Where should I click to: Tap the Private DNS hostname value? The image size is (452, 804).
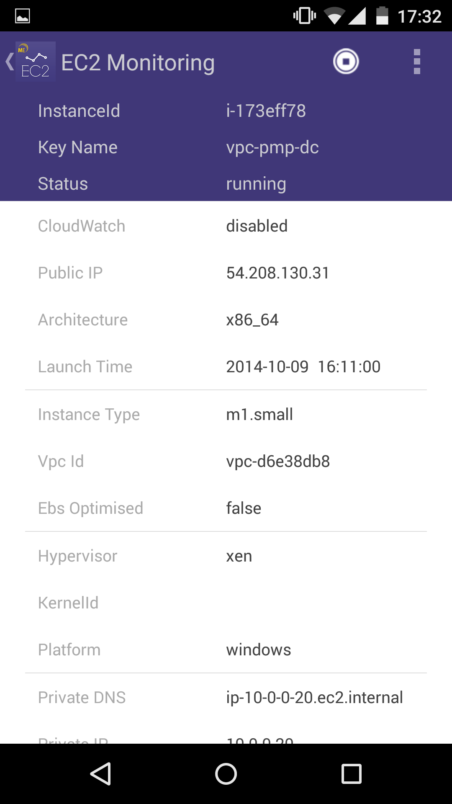pyautogui.click(x=314, y=698)
